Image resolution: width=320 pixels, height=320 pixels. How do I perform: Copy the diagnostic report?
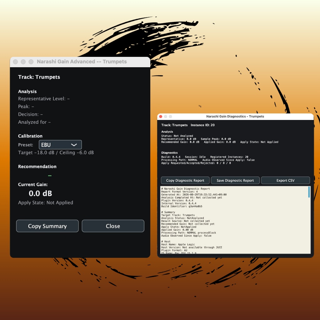pyautogui.click(x=185, y=180)
